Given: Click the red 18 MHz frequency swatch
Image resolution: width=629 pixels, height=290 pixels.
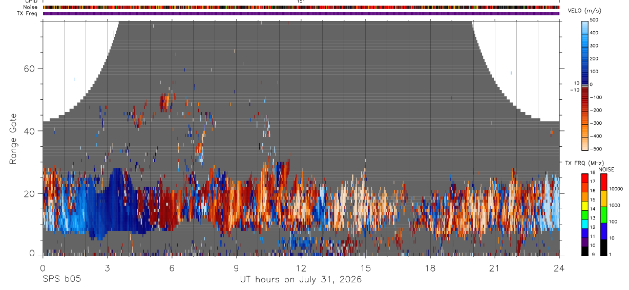Looking at the screenshot, I should 585,178.
